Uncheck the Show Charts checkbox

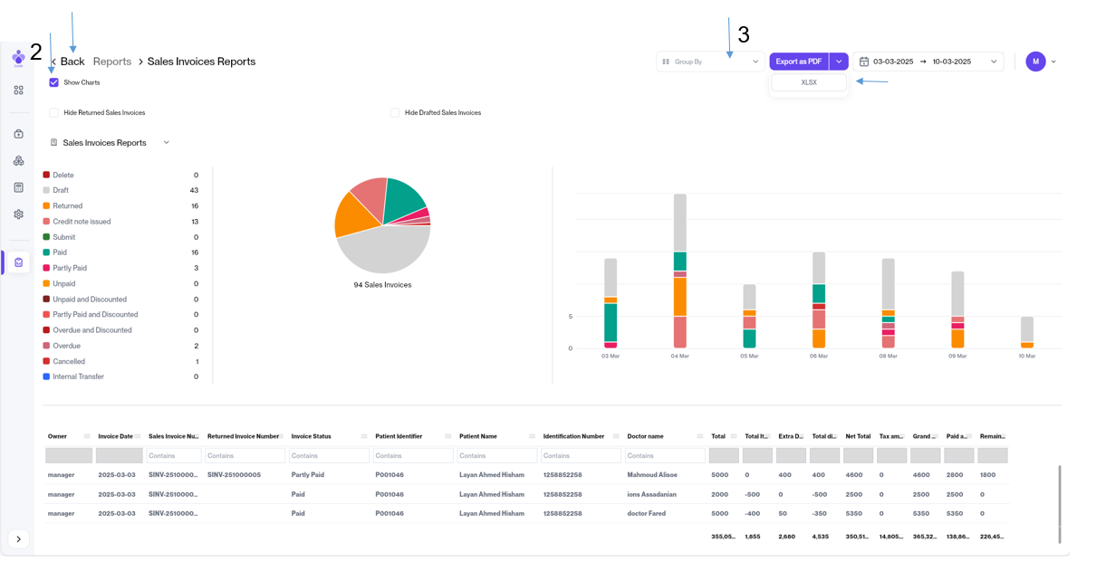tap(54, 82)
